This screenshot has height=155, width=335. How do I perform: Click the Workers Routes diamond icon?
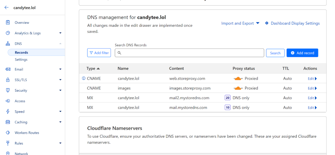click(8, 132)
